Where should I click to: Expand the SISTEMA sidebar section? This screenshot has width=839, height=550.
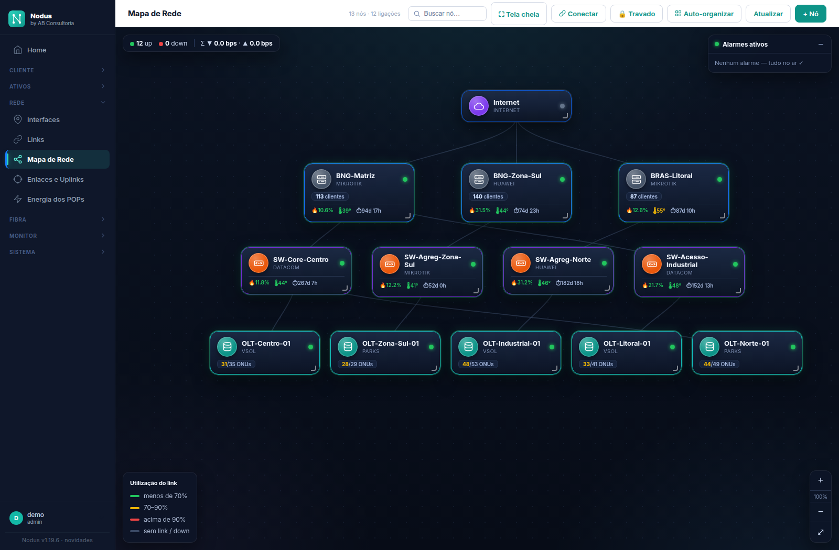[57, 252]
